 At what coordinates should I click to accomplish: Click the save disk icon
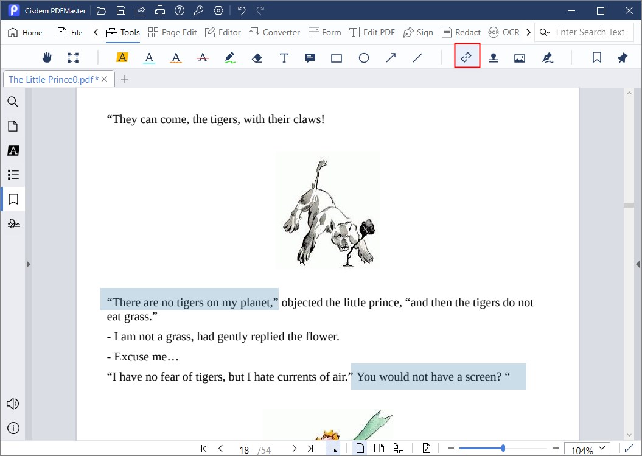120,10
